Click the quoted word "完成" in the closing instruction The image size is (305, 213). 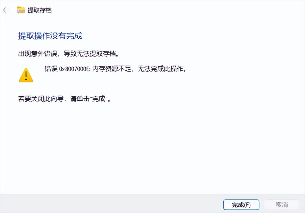click(99, 99)
